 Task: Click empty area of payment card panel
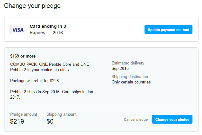tap(103, 29)
